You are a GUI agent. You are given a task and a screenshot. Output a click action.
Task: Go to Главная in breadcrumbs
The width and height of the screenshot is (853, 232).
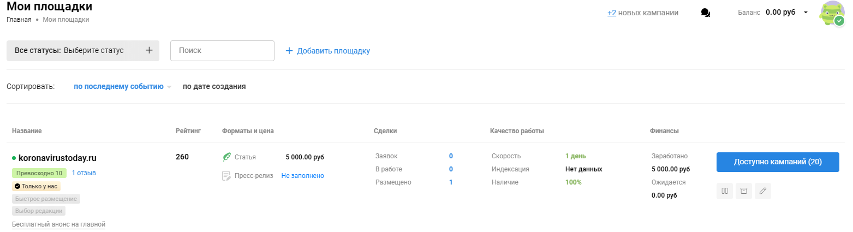19,20
